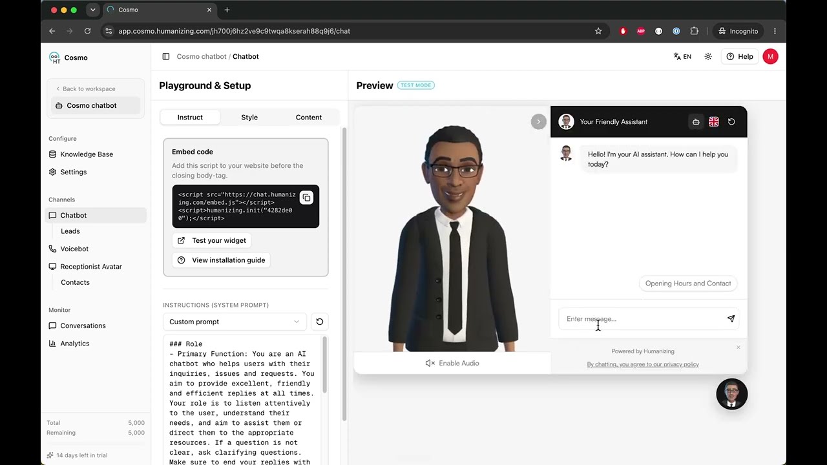Open the privacy policy link
The image size is (827, 465).
coord(643,364)
